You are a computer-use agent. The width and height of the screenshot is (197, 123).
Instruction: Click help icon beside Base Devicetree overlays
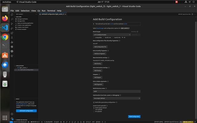108,58
